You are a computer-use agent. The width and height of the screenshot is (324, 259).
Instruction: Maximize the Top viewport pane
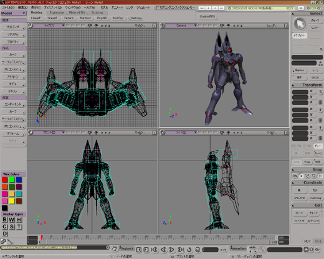point(154,26)
